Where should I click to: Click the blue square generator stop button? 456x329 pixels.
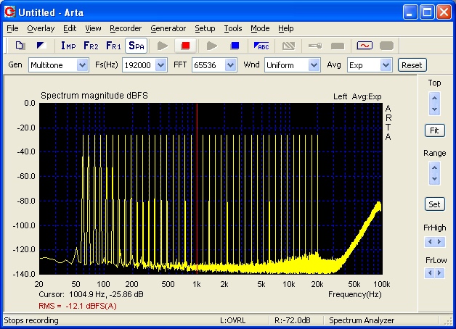click(x=235, y=46)
